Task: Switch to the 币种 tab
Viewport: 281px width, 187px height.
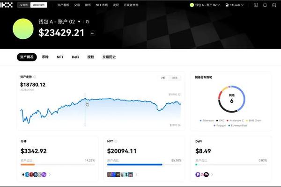Action: pyautogui.click(x=45, y=57)
